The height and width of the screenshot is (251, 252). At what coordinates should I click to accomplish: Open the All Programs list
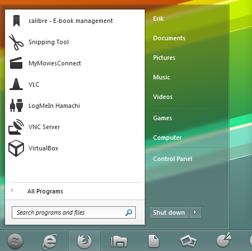pyautogui.click(x=45, y=191)
